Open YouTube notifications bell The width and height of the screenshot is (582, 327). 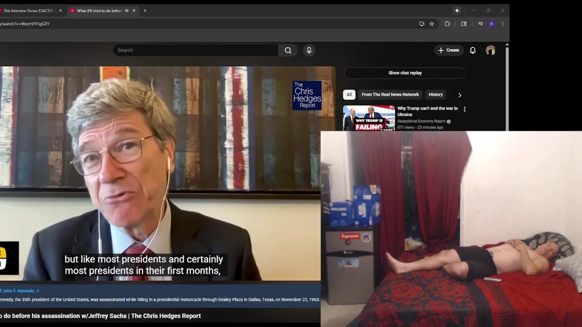[x=473, y=50]
